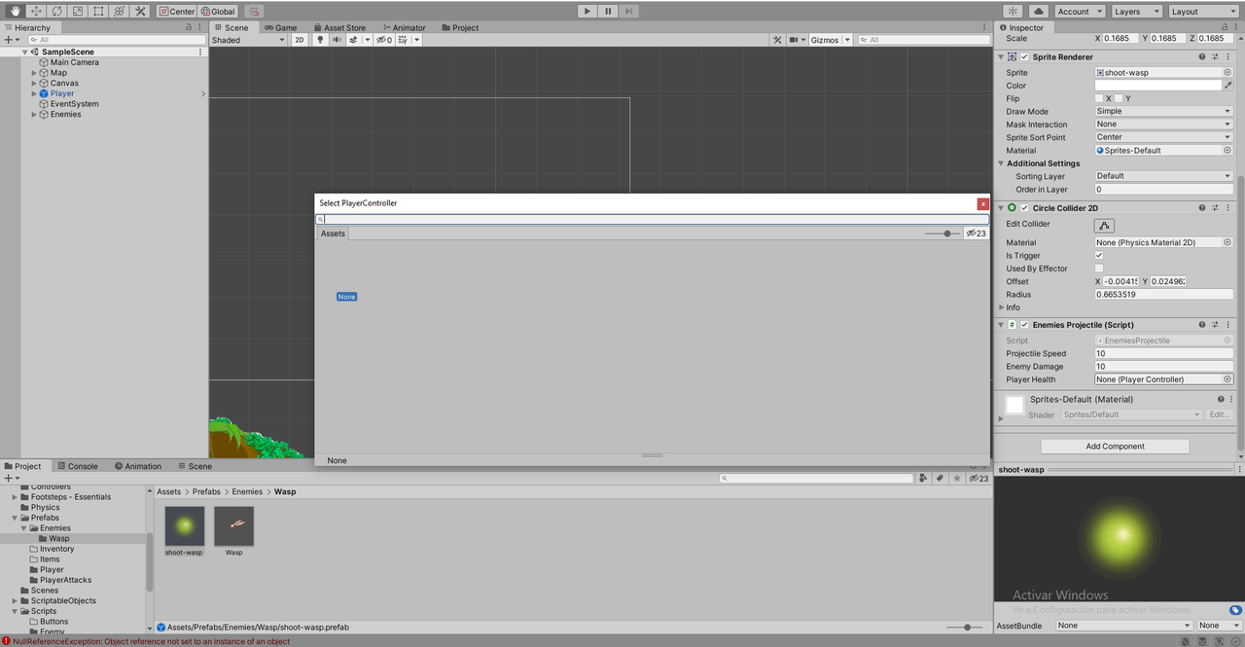The image size is (1245, 647).
Task: Lock the Hierarchy panel
Action: coord(189,27)
